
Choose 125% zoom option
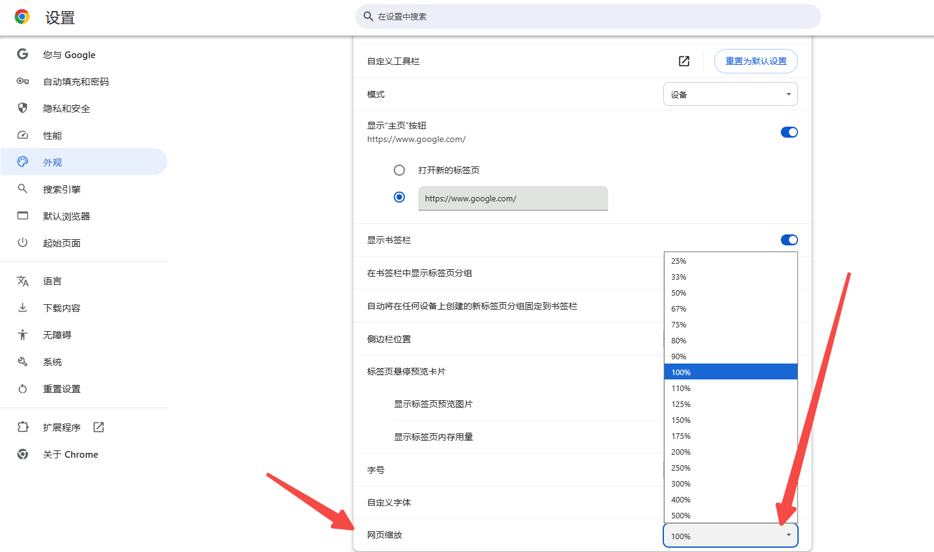pyautogui.click(x=731, y=404)
